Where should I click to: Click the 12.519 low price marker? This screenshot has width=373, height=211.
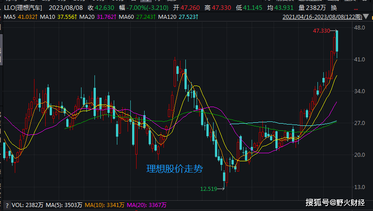tap(209, 189)
